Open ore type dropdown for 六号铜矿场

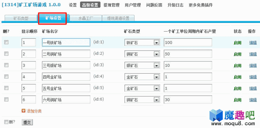tap(142, 100)
